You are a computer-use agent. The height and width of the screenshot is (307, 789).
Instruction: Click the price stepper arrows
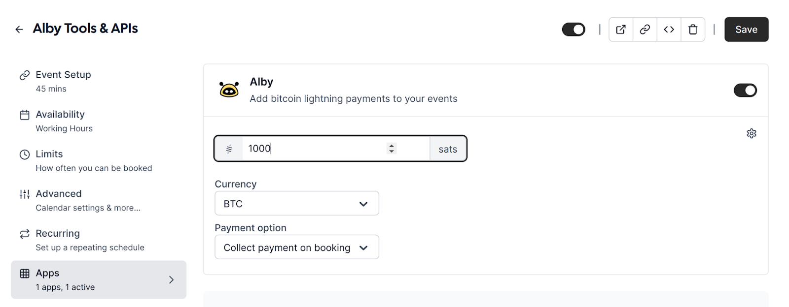[x=392, y=149]
